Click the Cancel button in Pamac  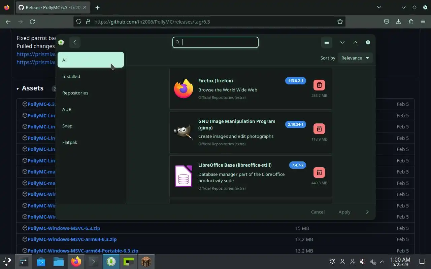point(318,212)
